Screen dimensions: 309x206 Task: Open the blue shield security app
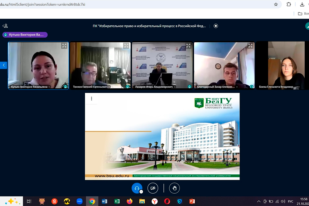180,201
